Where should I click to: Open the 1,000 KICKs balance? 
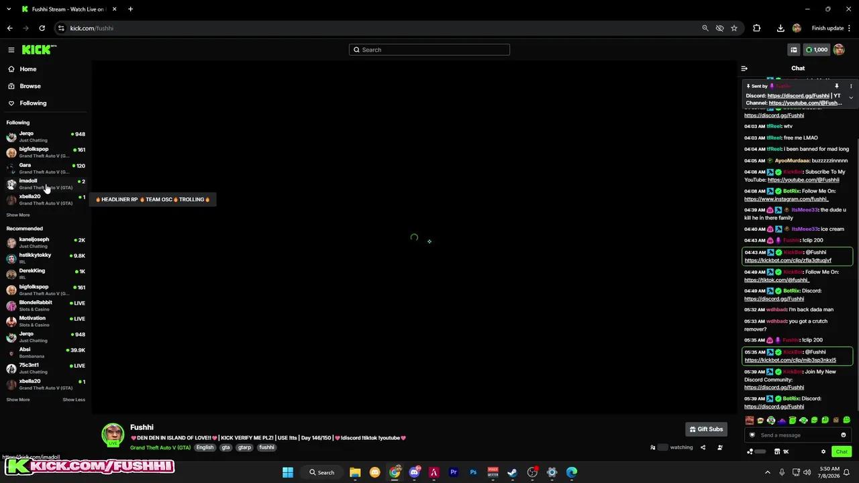click(x=817, y=50)
